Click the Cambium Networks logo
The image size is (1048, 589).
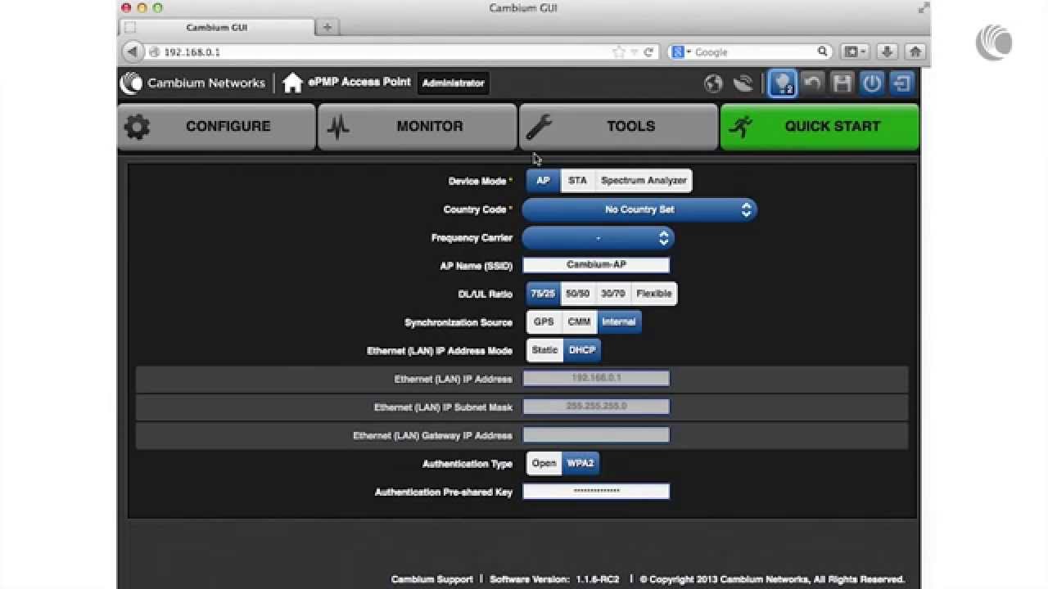click(192, 83)
